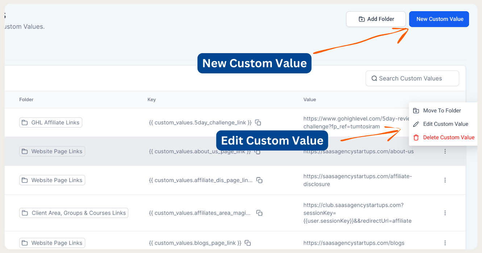Open the more options menu for the blogs row
Image resolution: width=482 pixels, height=253 pixels.
tap(445, 243)
